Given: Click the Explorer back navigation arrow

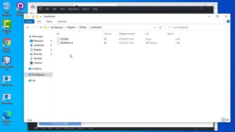Looking at the screenshot, I should coord(28,27).
